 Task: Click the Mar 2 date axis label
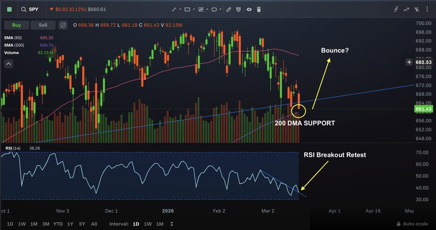click(268, 211)
